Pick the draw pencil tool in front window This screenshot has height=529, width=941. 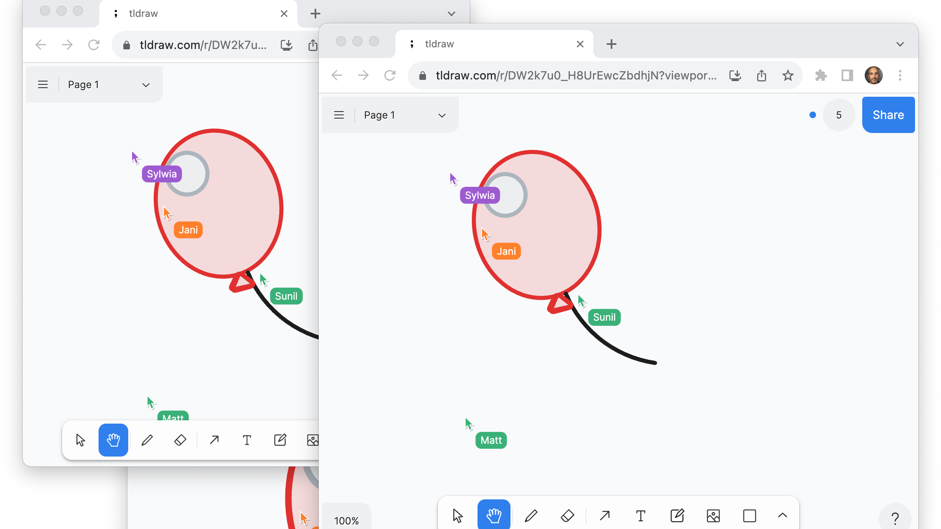[x=531, y=515]
